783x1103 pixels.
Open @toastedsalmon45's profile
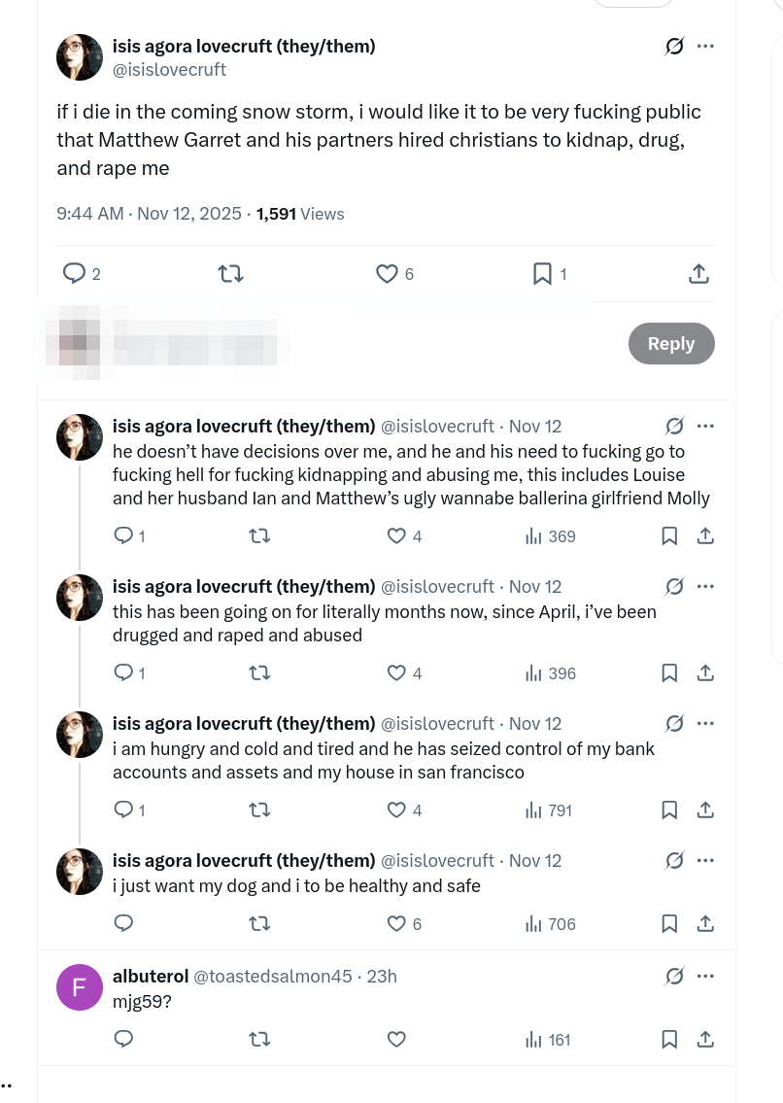coord(272,976)
